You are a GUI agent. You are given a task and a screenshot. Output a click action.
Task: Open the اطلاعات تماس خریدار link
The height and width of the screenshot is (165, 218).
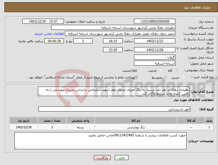49,34
